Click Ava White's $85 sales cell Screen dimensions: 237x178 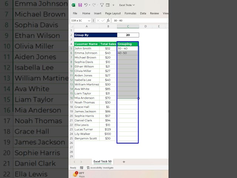coord(108,89)
